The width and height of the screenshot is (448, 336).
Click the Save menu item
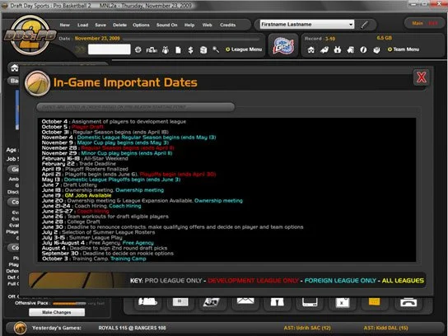[x=100, y=25]
